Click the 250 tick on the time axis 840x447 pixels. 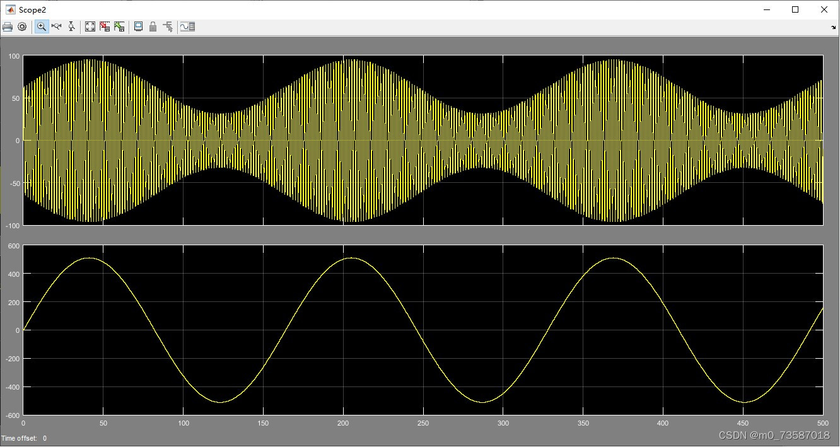click(423, 423)
